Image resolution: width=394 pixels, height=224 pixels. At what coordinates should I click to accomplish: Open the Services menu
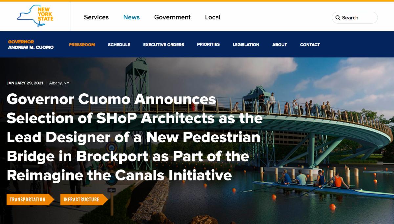pyautogui.click(x=96, y=17)
